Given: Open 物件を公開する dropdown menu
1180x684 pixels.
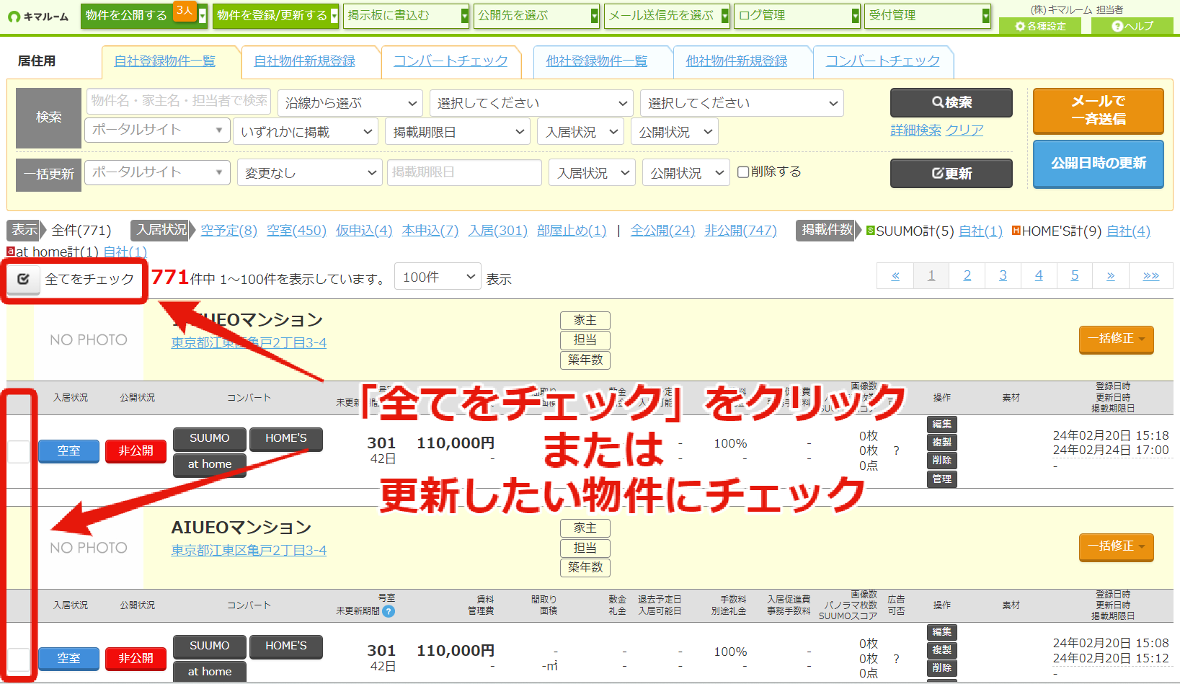Looking at the screenshot, I should tap(143, 15).
